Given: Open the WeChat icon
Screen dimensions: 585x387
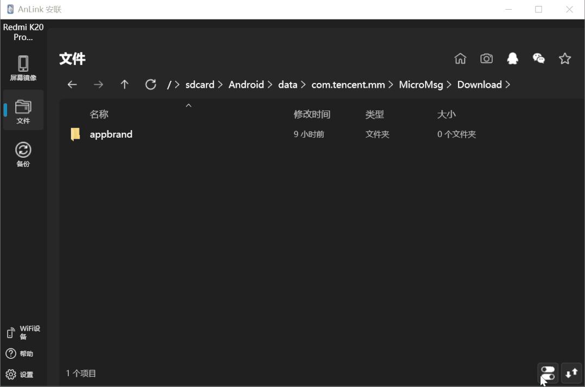Looking at the screenshot, I should (538, 58).
